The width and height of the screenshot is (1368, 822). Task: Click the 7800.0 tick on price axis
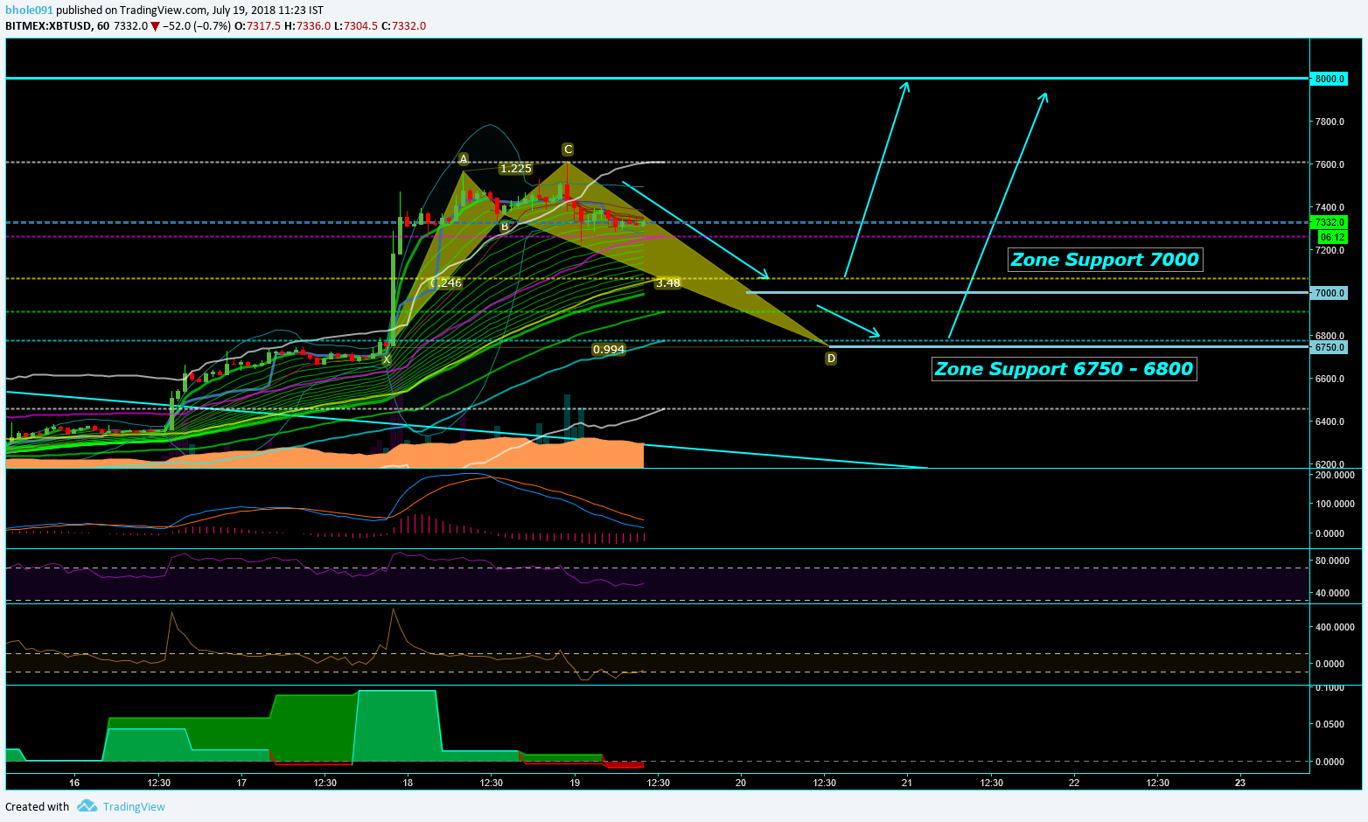[x=1330, y=122]
